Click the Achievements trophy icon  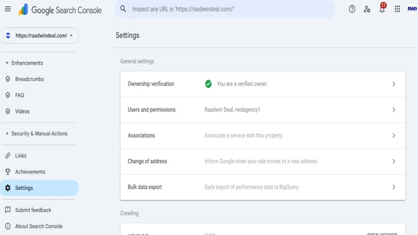point(7,172)
